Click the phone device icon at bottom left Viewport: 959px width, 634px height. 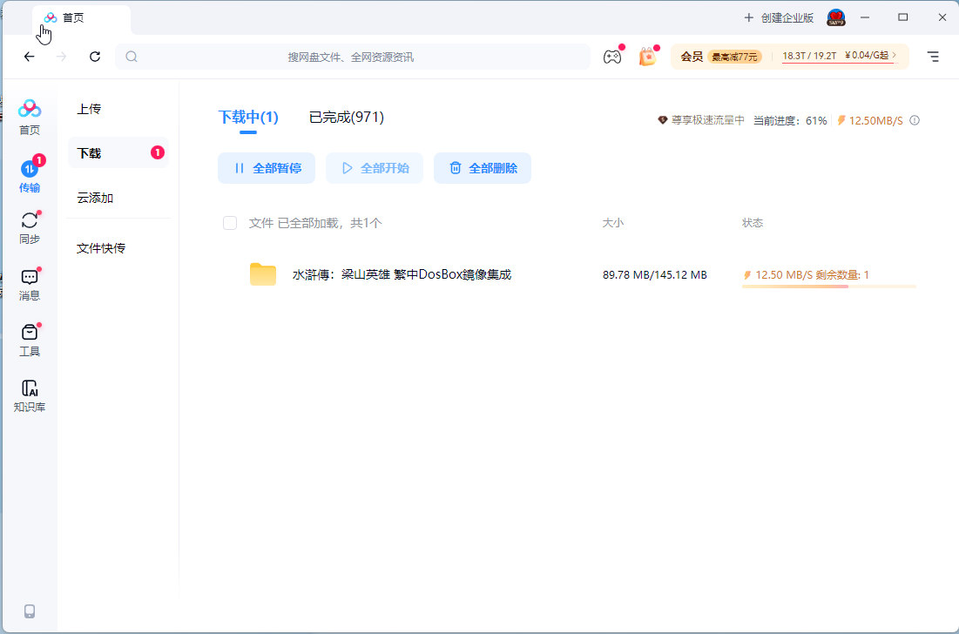pos(30,610)
